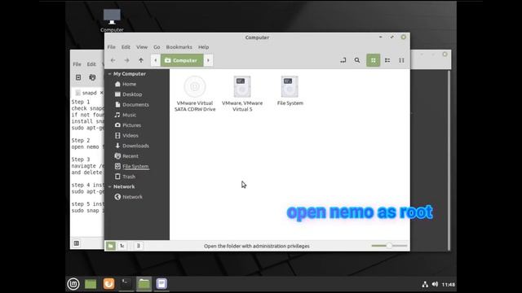Open the network tray icon
This screenshot has height=293, width=522.
click(x=425, y=284)
